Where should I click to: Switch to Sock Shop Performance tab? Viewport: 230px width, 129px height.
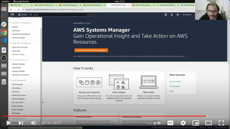[x=168, y=5]
